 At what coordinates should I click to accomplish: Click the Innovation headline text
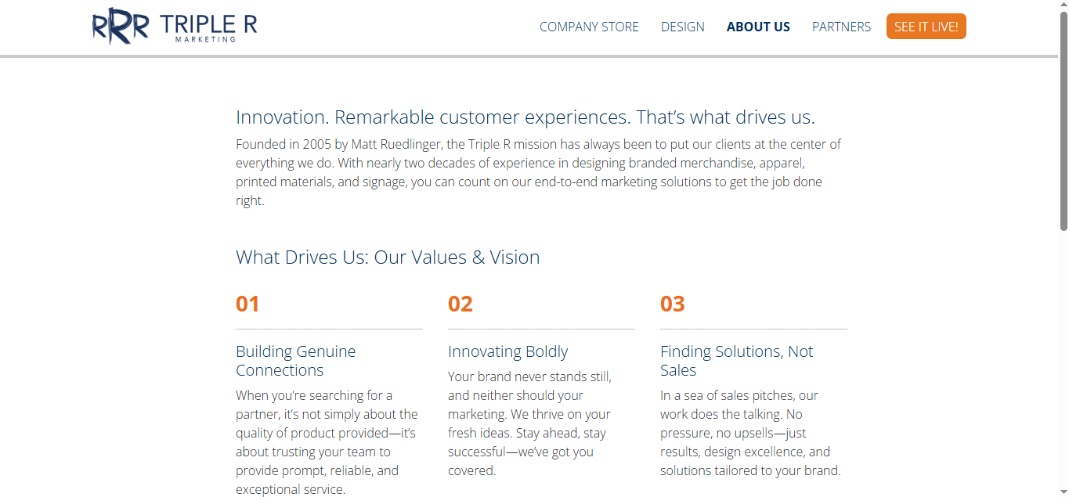(525, 117)
